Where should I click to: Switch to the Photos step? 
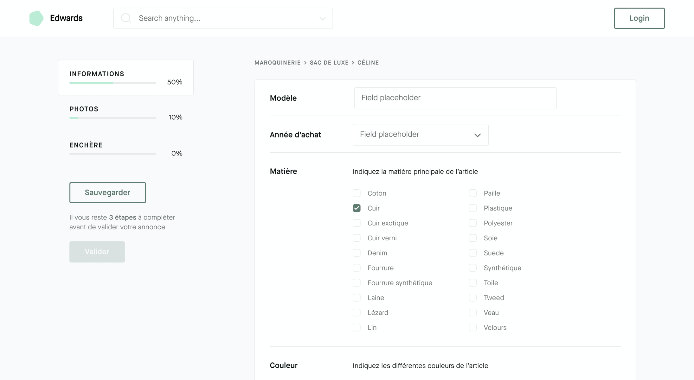84,109
